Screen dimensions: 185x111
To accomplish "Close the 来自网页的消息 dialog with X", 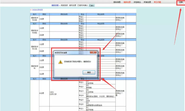I will coord(93,52).
